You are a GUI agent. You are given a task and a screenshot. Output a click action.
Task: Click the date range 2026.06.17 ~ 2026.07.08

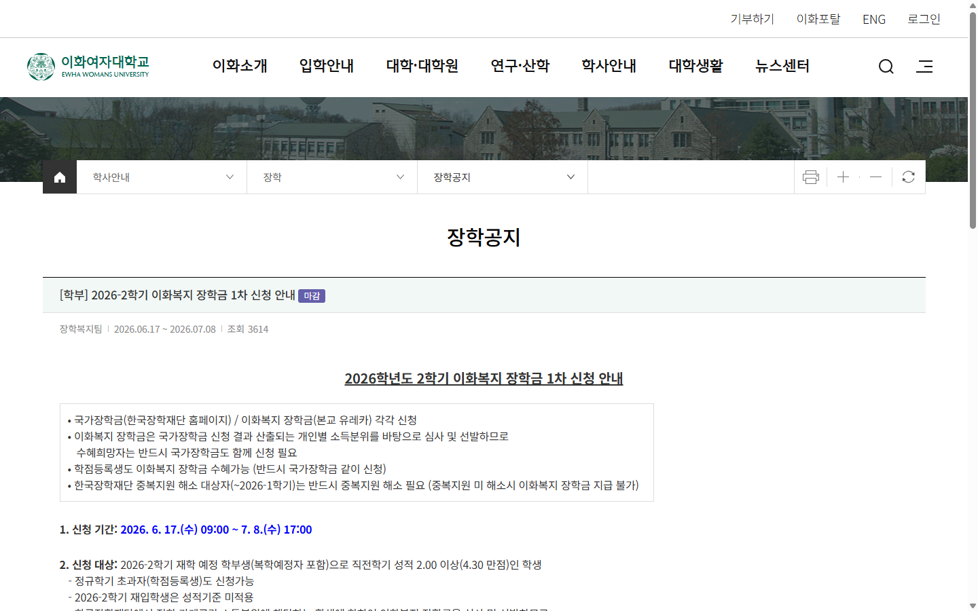pos(165,329)
